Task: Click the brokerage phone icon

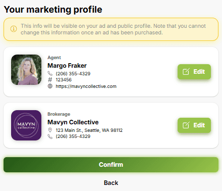Action: pyautogui.click(x=50, y=136)
